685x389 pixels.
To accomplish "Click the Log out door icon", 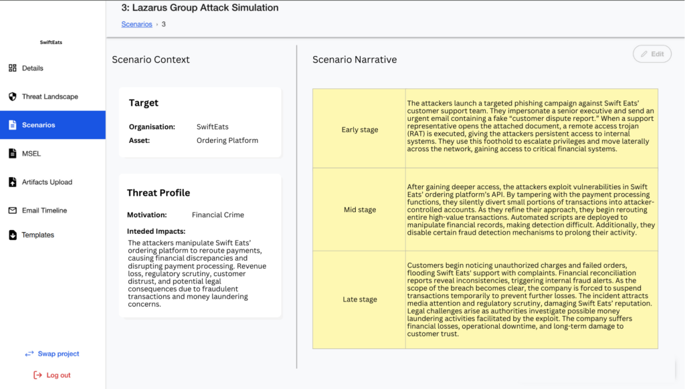I will pyautogui.click(x=37, y=375).
